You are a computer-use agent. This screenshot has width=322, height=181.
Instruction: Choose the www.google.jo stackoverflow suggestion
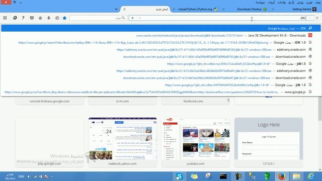tap(161, 92)
